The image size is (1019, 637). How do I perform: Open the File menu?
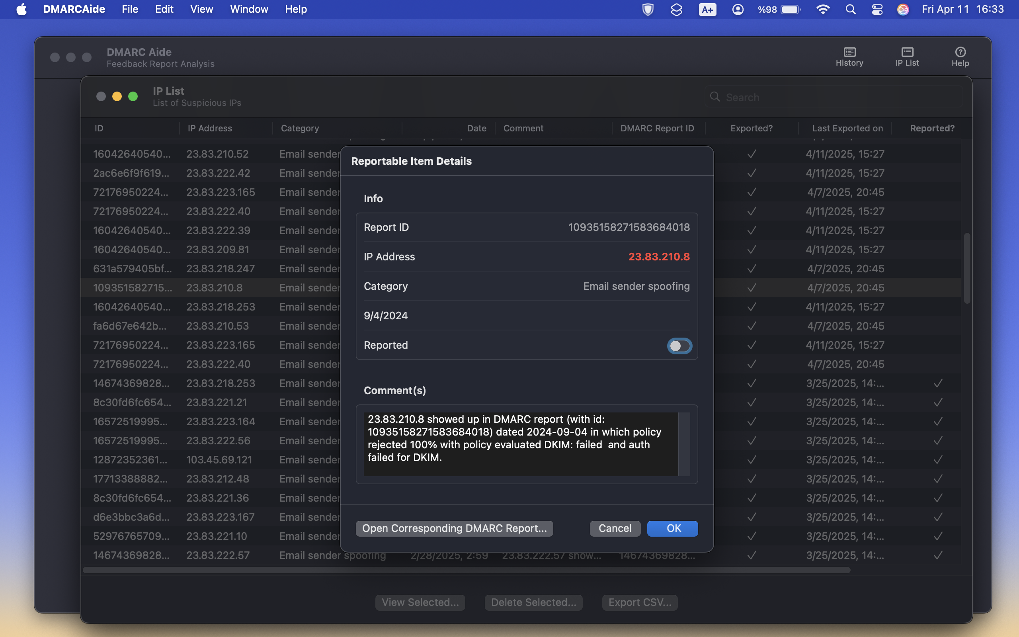130,9
